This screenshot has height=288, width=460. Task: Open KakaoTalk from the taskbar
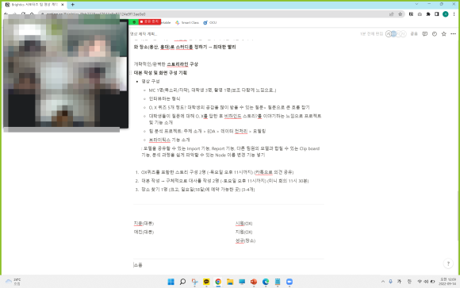[x=206, y=282]
